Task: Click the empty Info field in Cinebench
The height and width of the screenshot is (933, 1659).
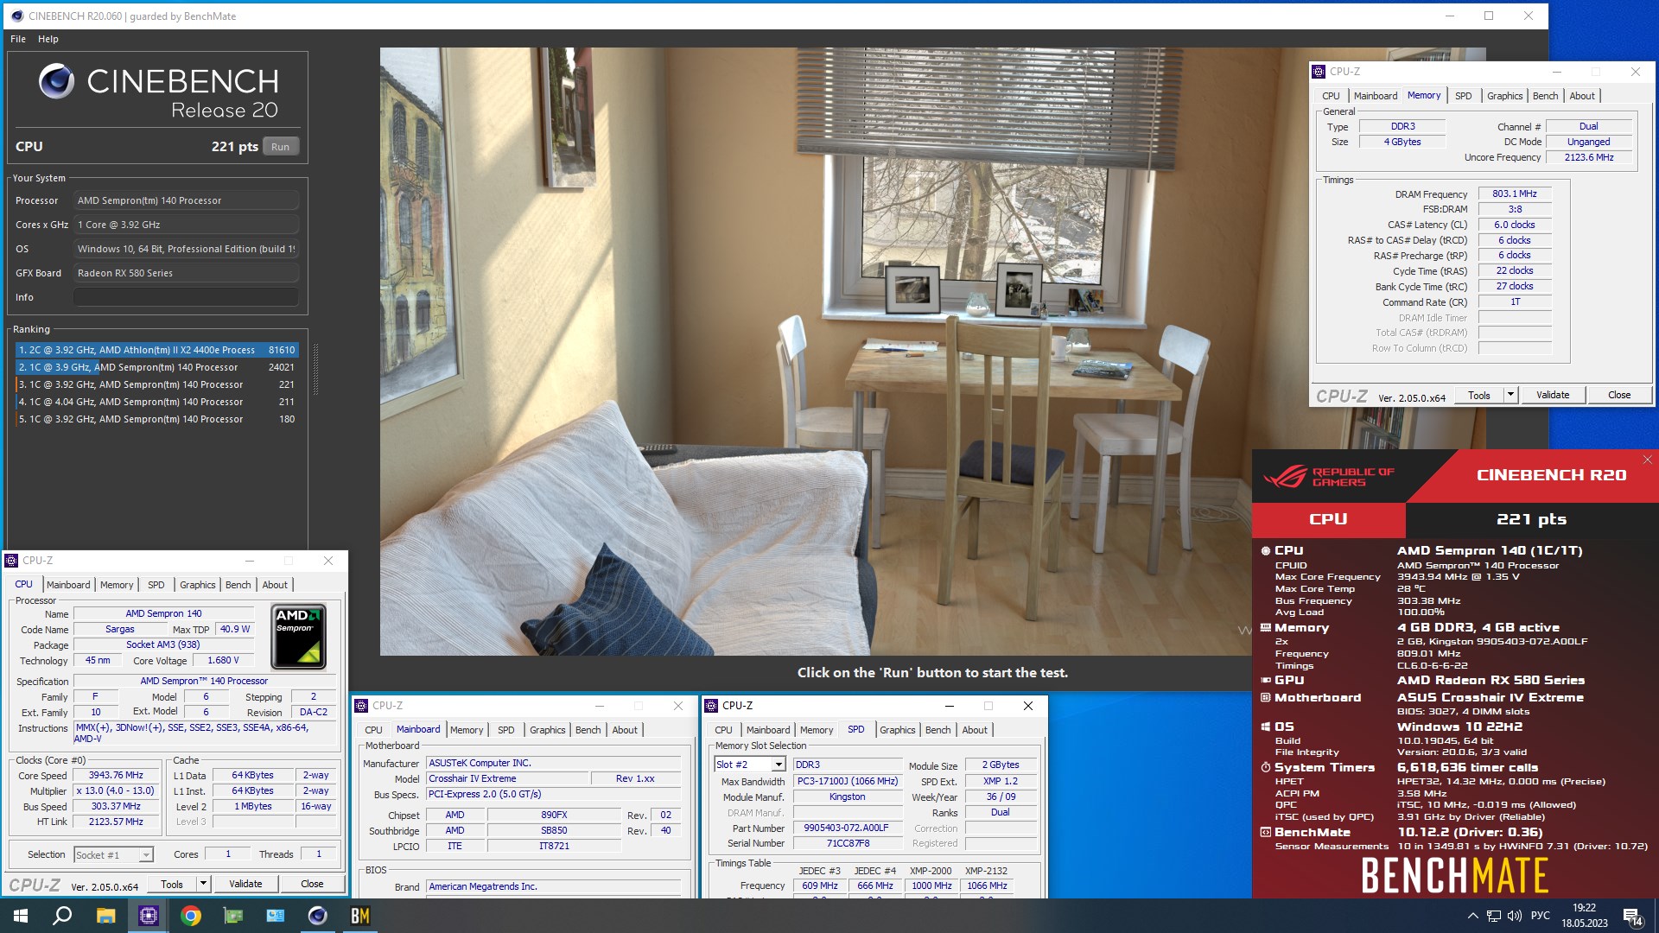Action: click(186, 297)
